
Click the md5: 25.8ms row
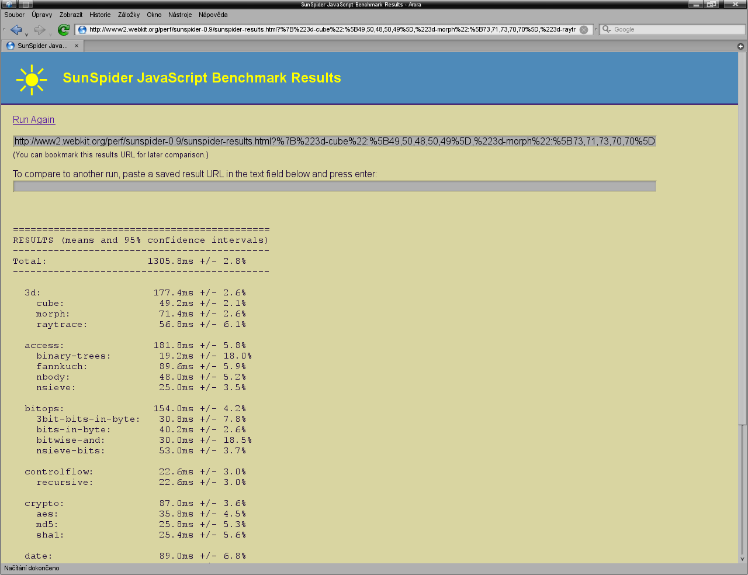141,524
